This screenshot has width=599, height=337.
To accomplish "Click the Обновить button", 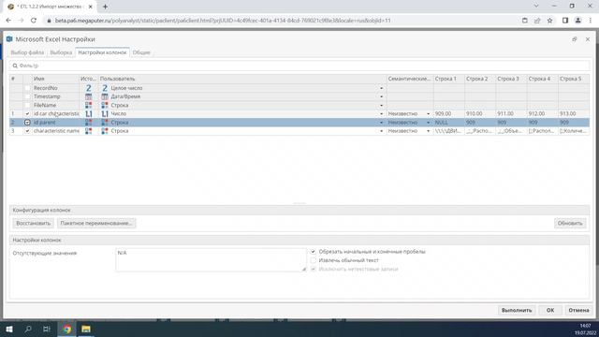I will (570, 223).
